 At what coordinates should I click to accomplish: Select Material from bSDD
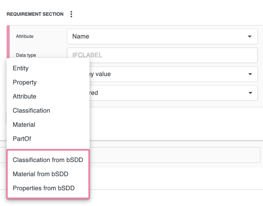[x=40, y=174]
